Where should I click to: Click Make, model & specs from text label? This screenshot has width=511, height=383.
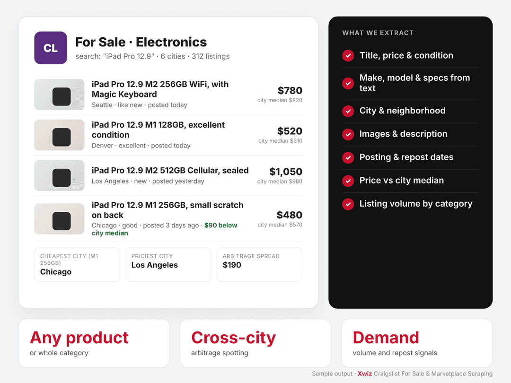pyautogui.click(x=414, y=83)
